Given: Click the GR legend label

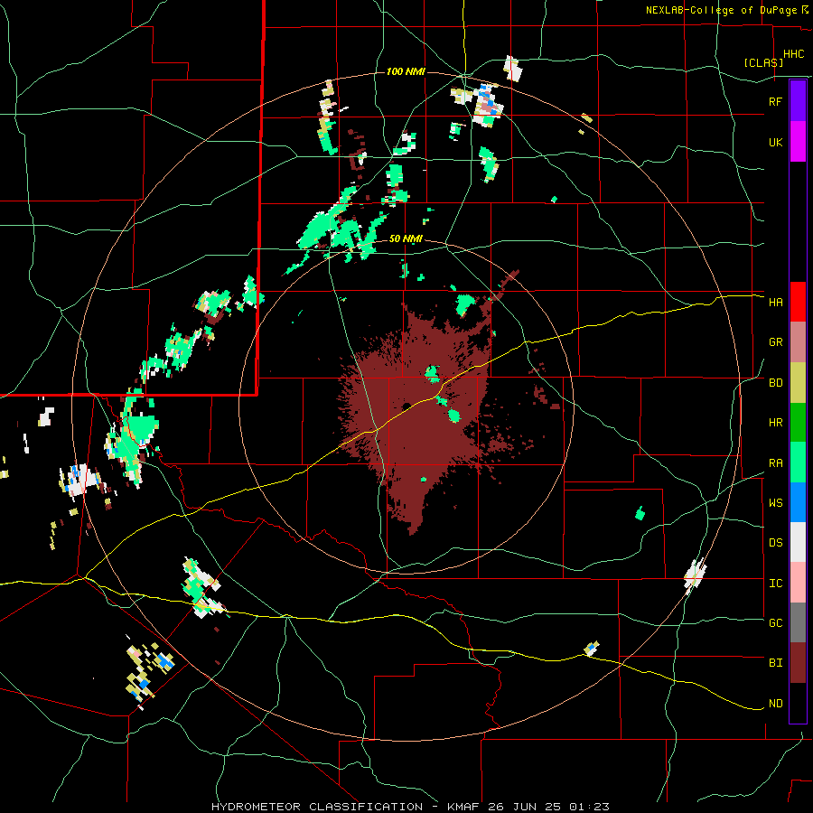Looking at the screenshot, I should 775,342.
